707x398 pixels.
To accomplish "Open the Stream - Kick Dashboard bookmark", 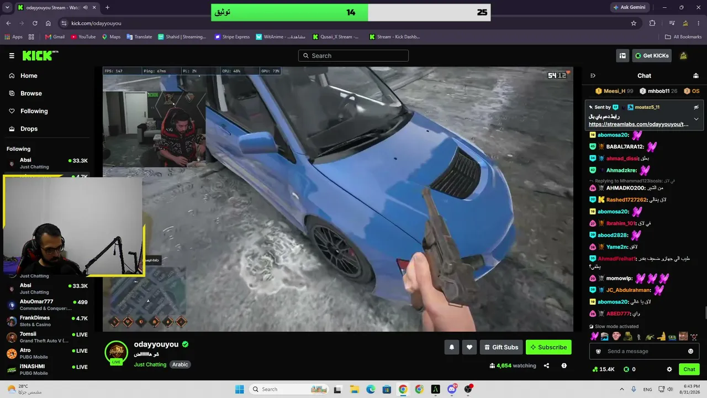I will coord(394,37).
